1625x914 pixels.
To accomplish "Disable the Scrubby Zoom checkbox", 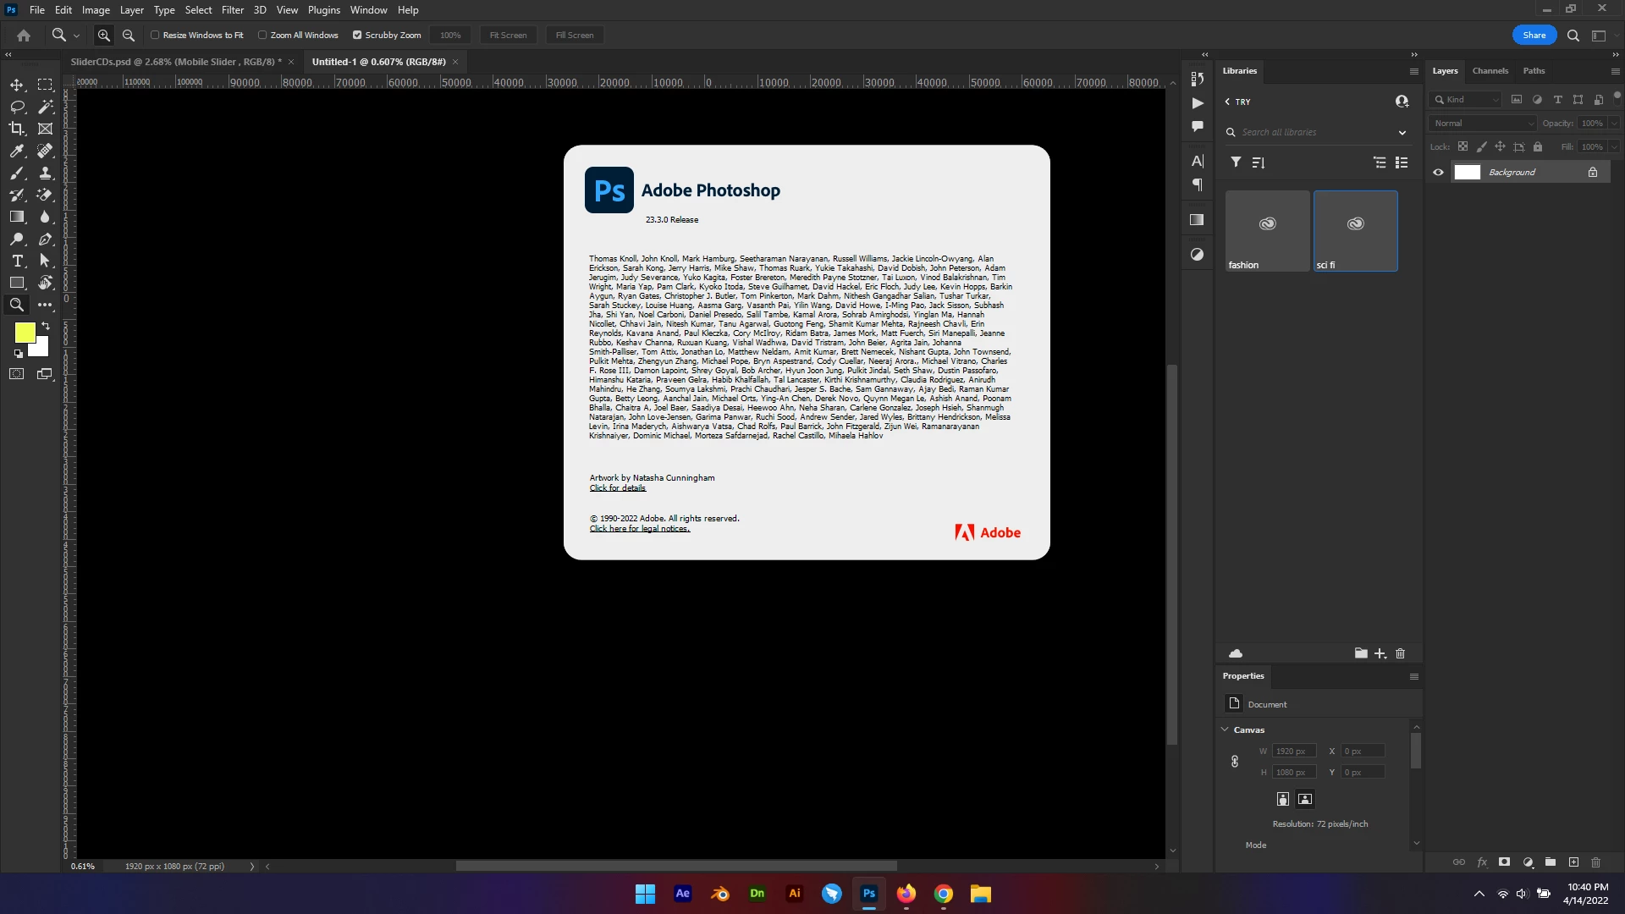I will 357,36.
